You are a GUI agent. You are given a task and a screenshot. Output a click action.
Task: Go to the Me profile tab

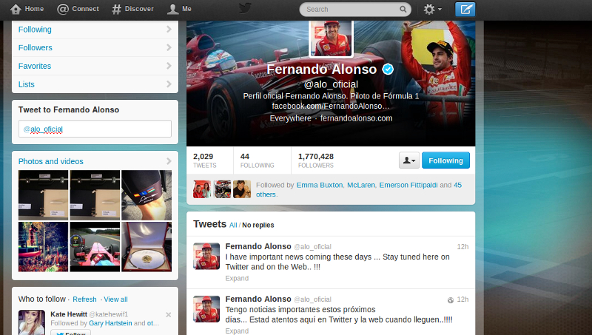(172, 9)
